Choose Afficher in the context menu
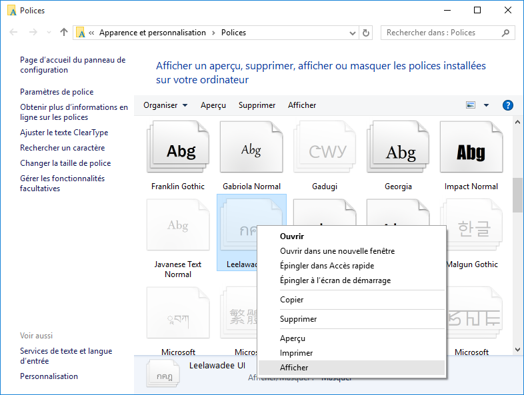 351,368
